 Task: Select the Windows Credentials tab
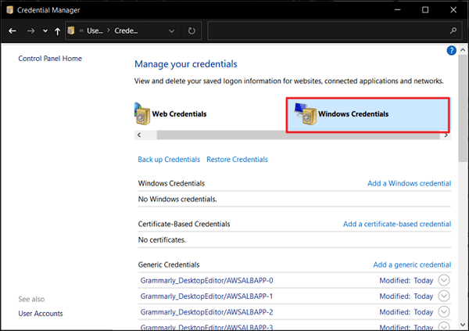click(353, 114)
